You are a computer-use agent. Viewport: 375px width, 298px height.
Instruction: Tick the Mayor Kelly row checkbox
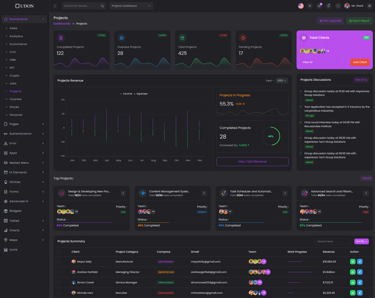59,262
